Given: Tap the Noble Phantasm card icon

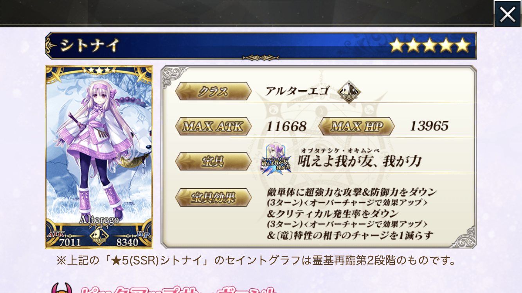Looking at the screenshot, I should click(x=275, y=158).
